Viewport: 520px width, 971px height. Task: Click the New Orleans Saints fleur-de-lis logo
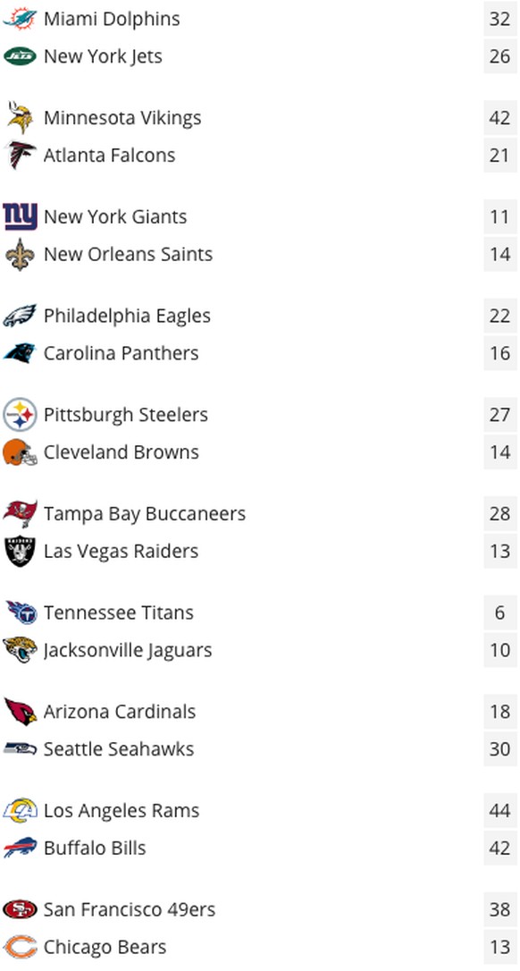point(20,254)
